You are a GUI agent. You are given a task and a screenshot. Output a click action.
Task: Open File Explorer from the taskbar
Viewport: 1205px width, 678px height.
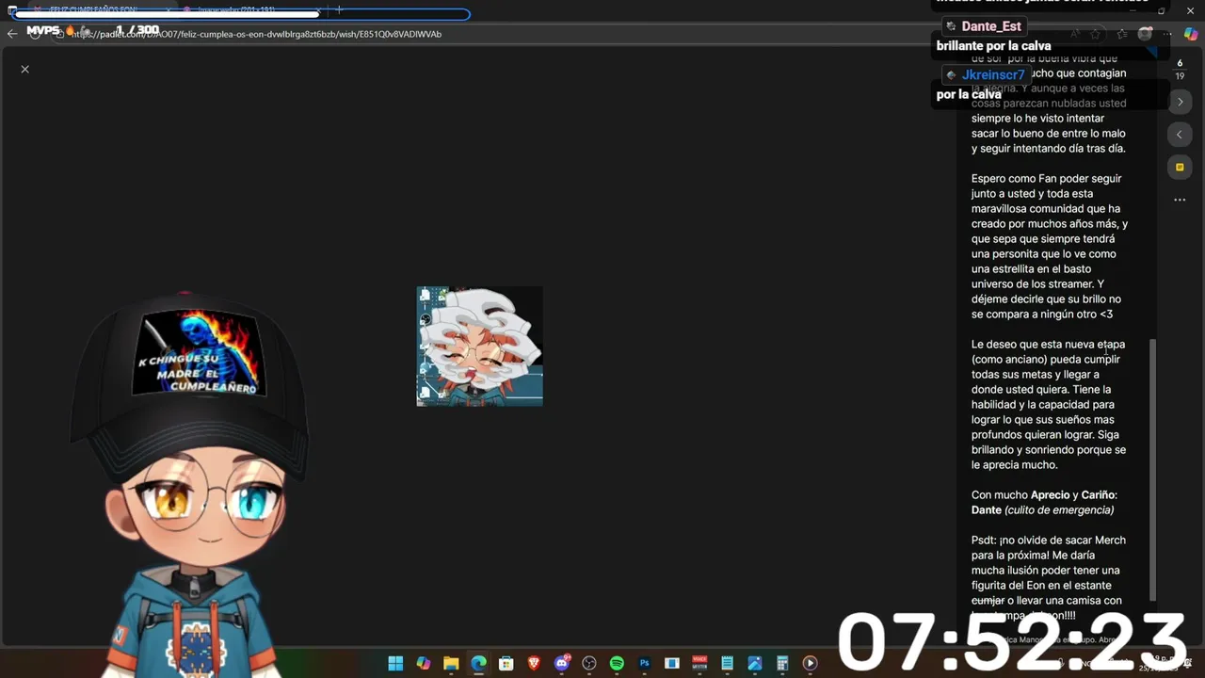tap(451, 664)
